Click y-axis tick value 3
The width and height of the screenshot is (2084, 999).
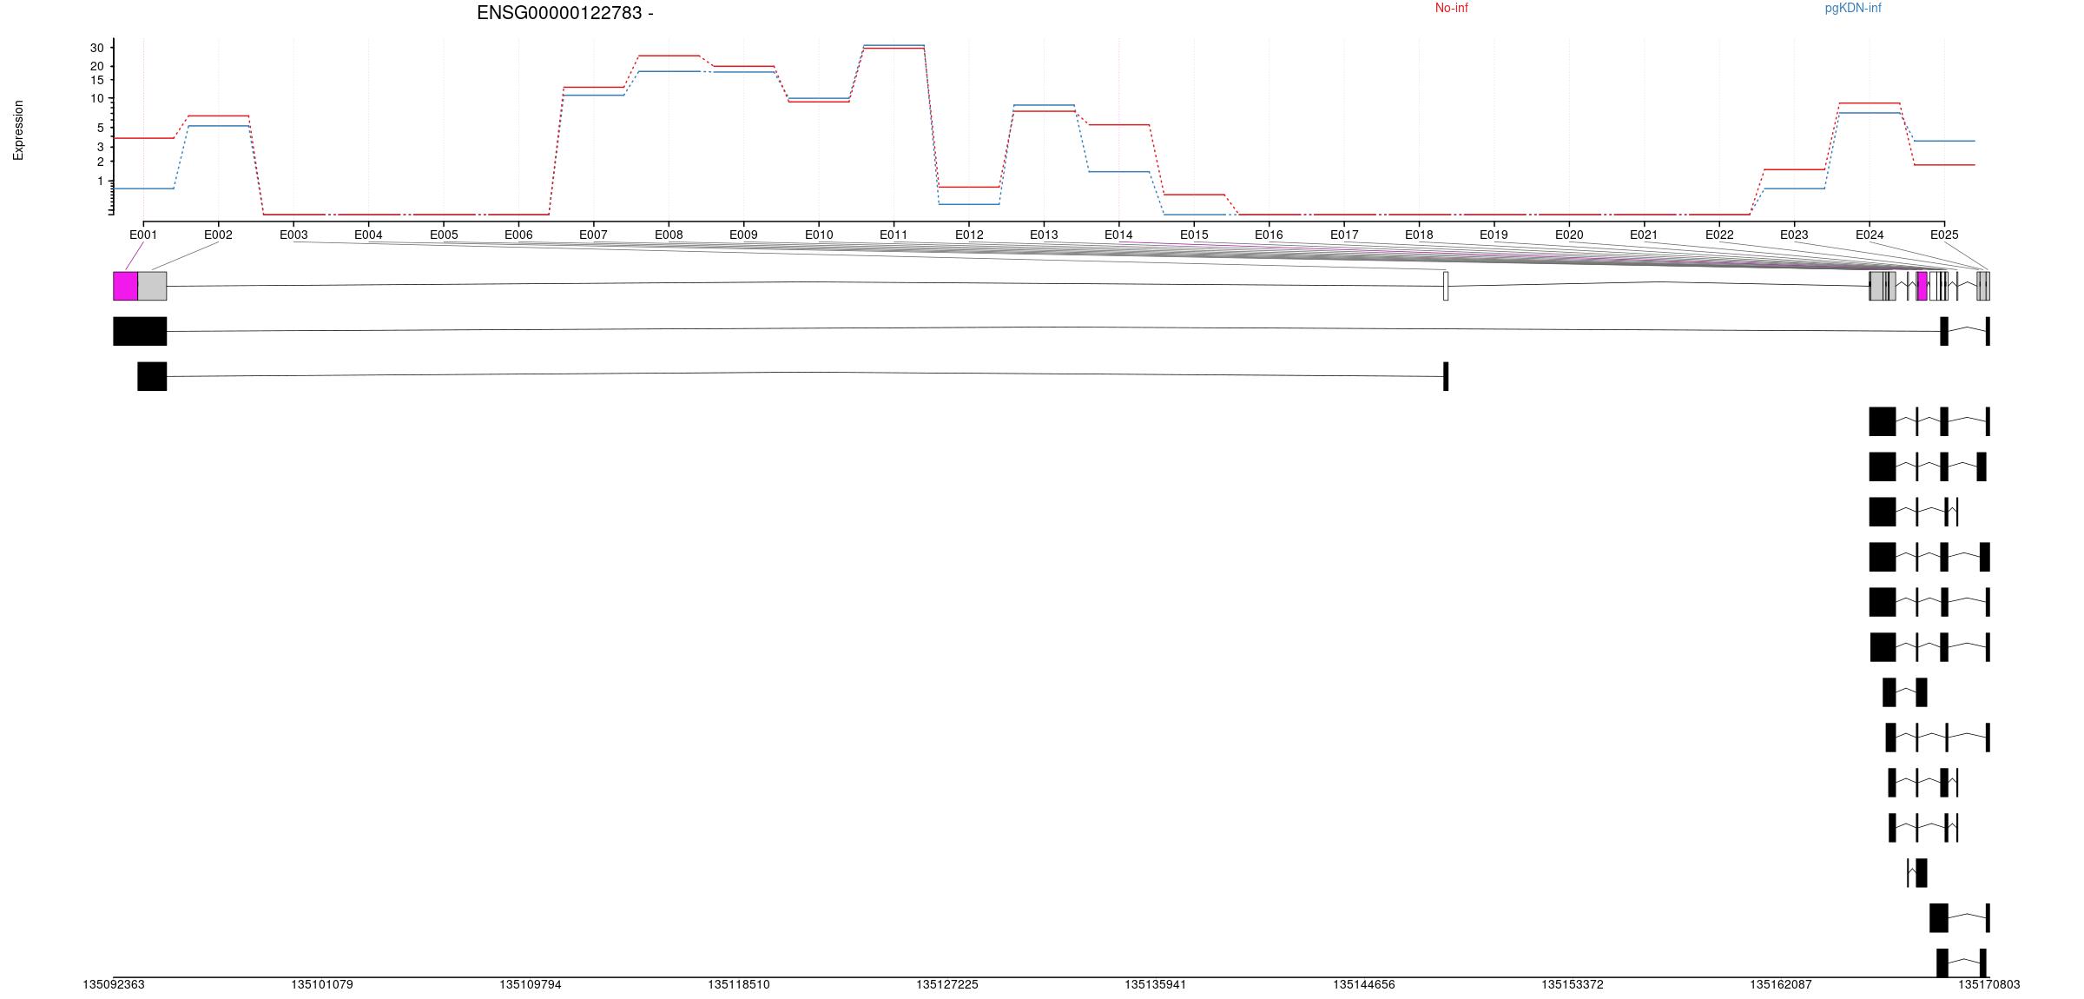[x=101, y=147]
